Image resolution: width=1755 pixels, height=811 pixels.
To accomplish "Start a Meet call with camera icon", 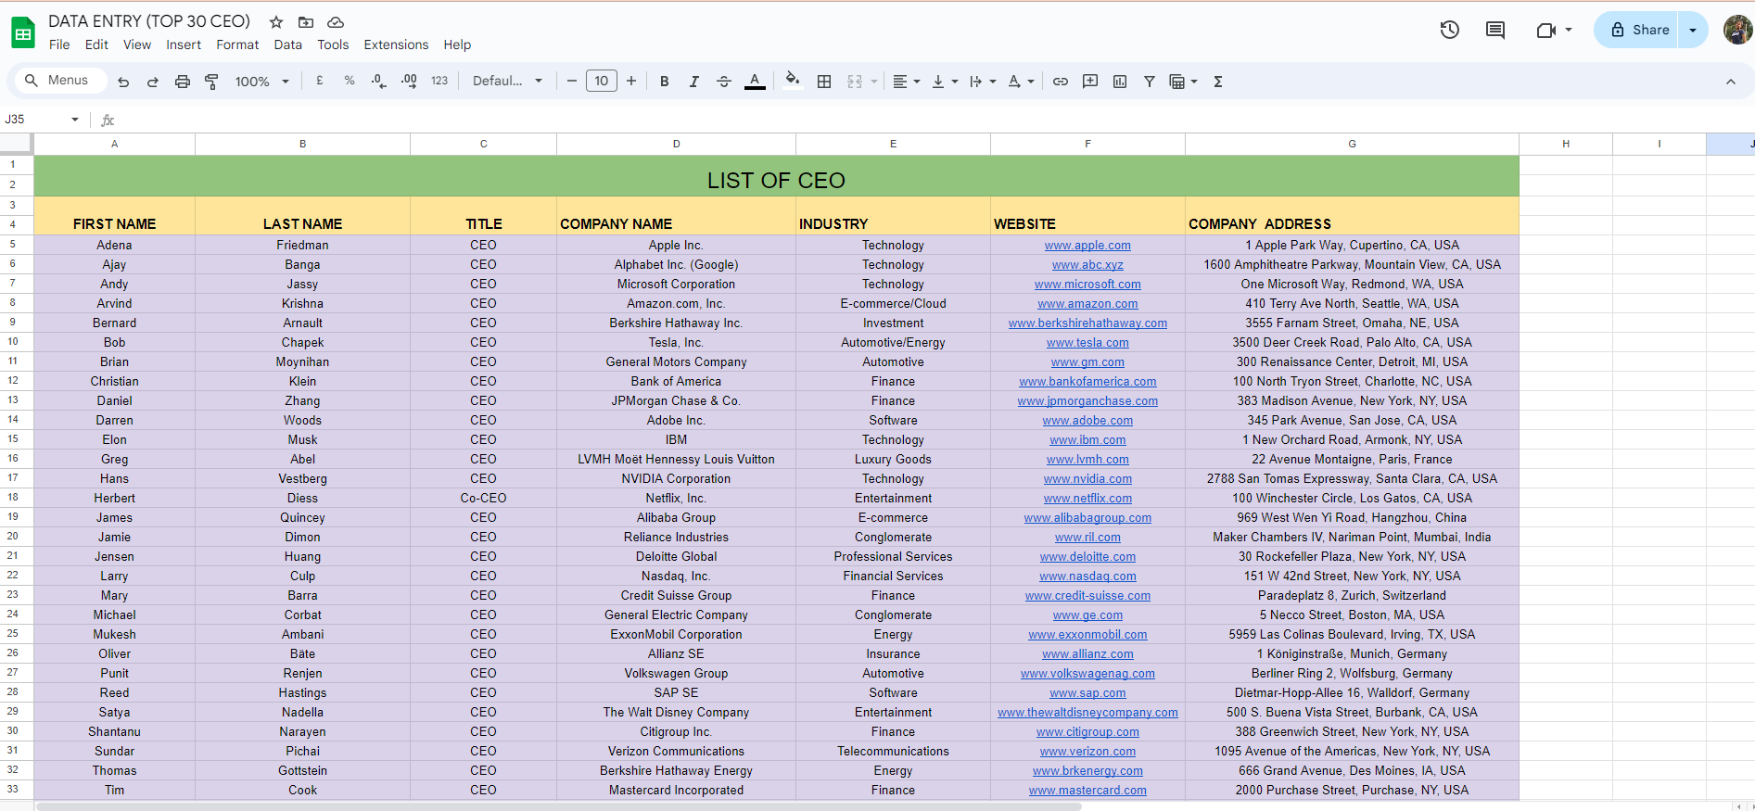I will 1545,30.
